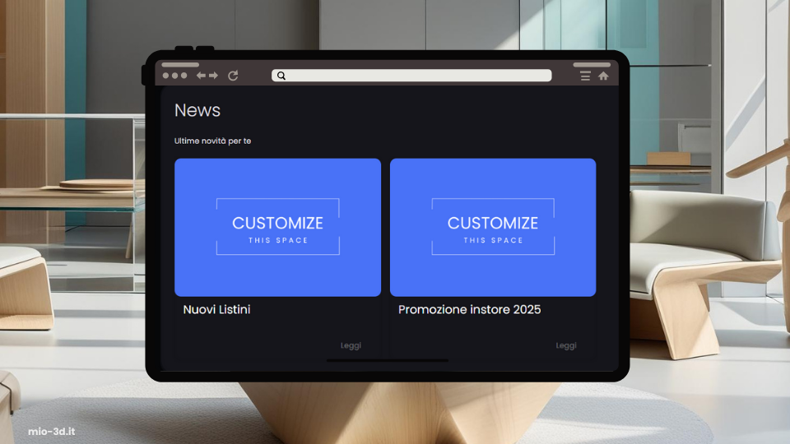Click Leggi under Promozione instore 2025
790x444 pixels.
tap(566, 346)
